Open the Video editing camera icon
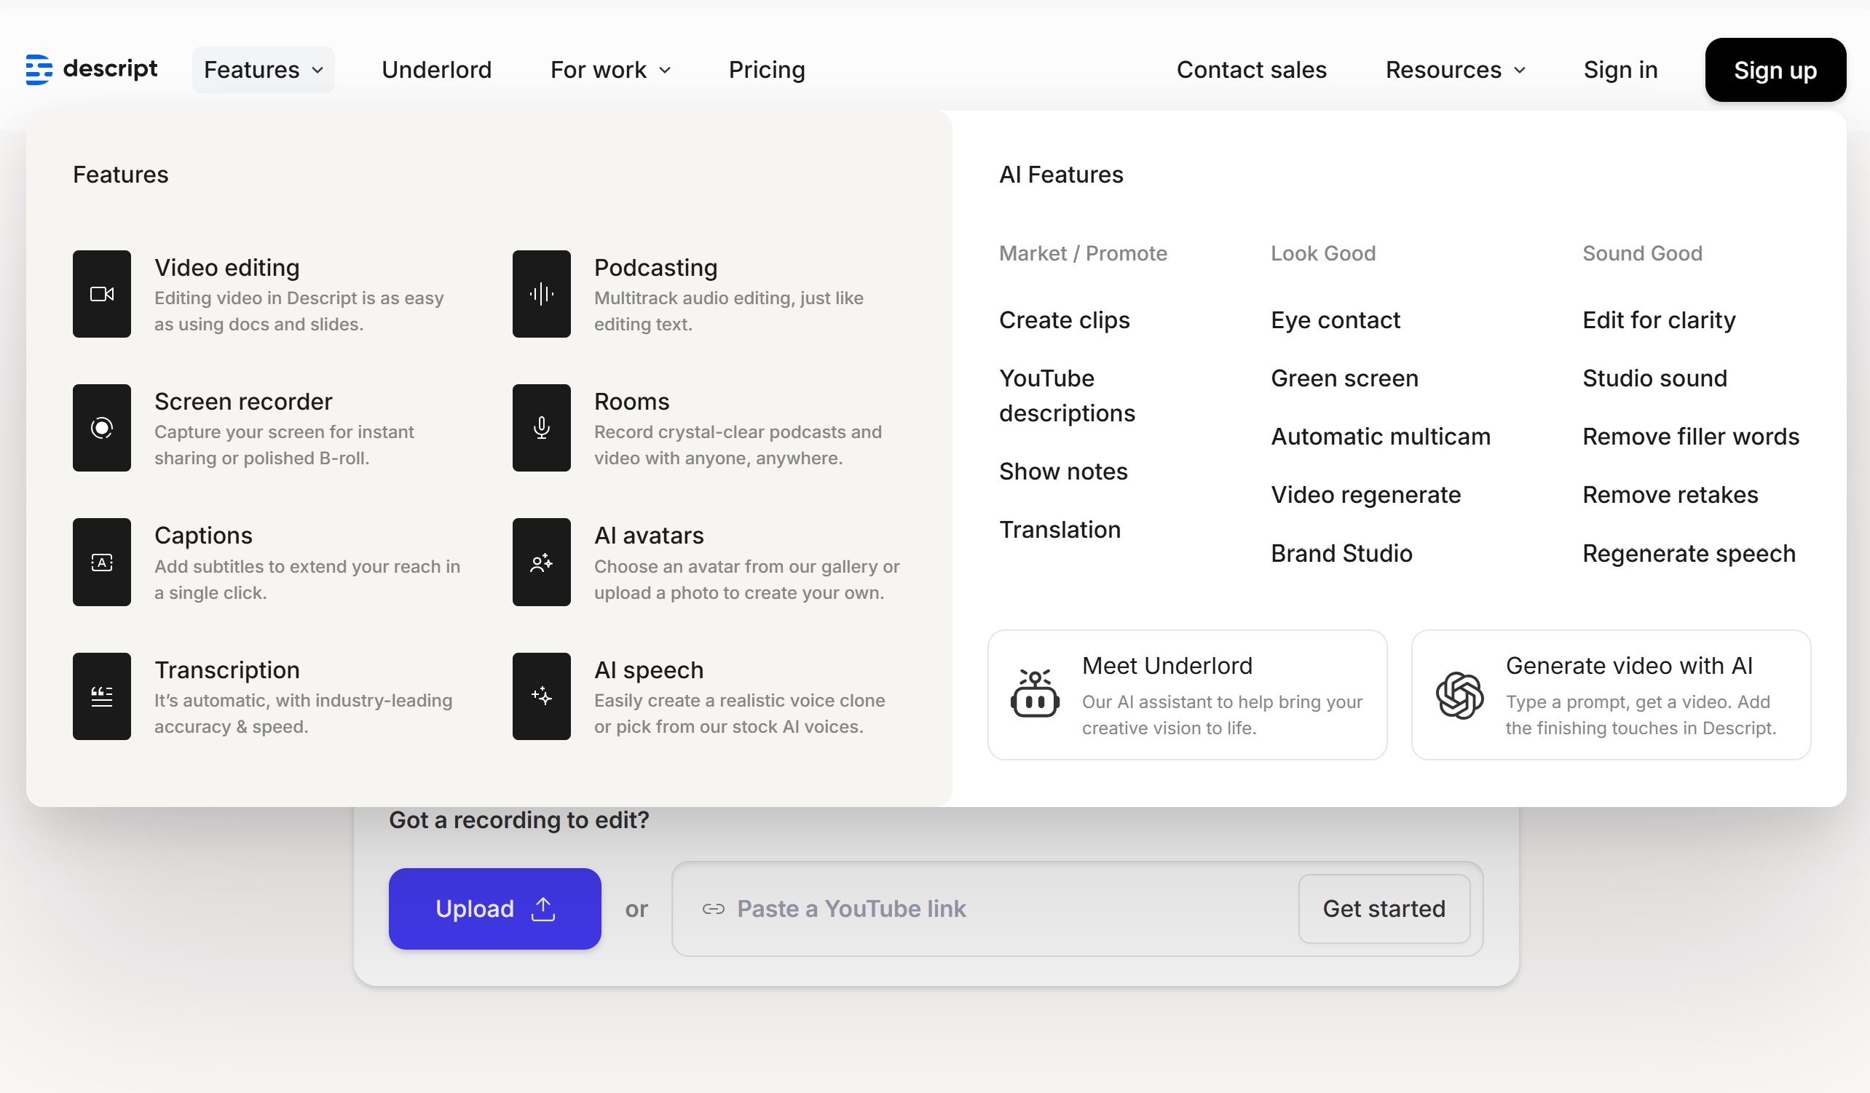 (102, 294)
